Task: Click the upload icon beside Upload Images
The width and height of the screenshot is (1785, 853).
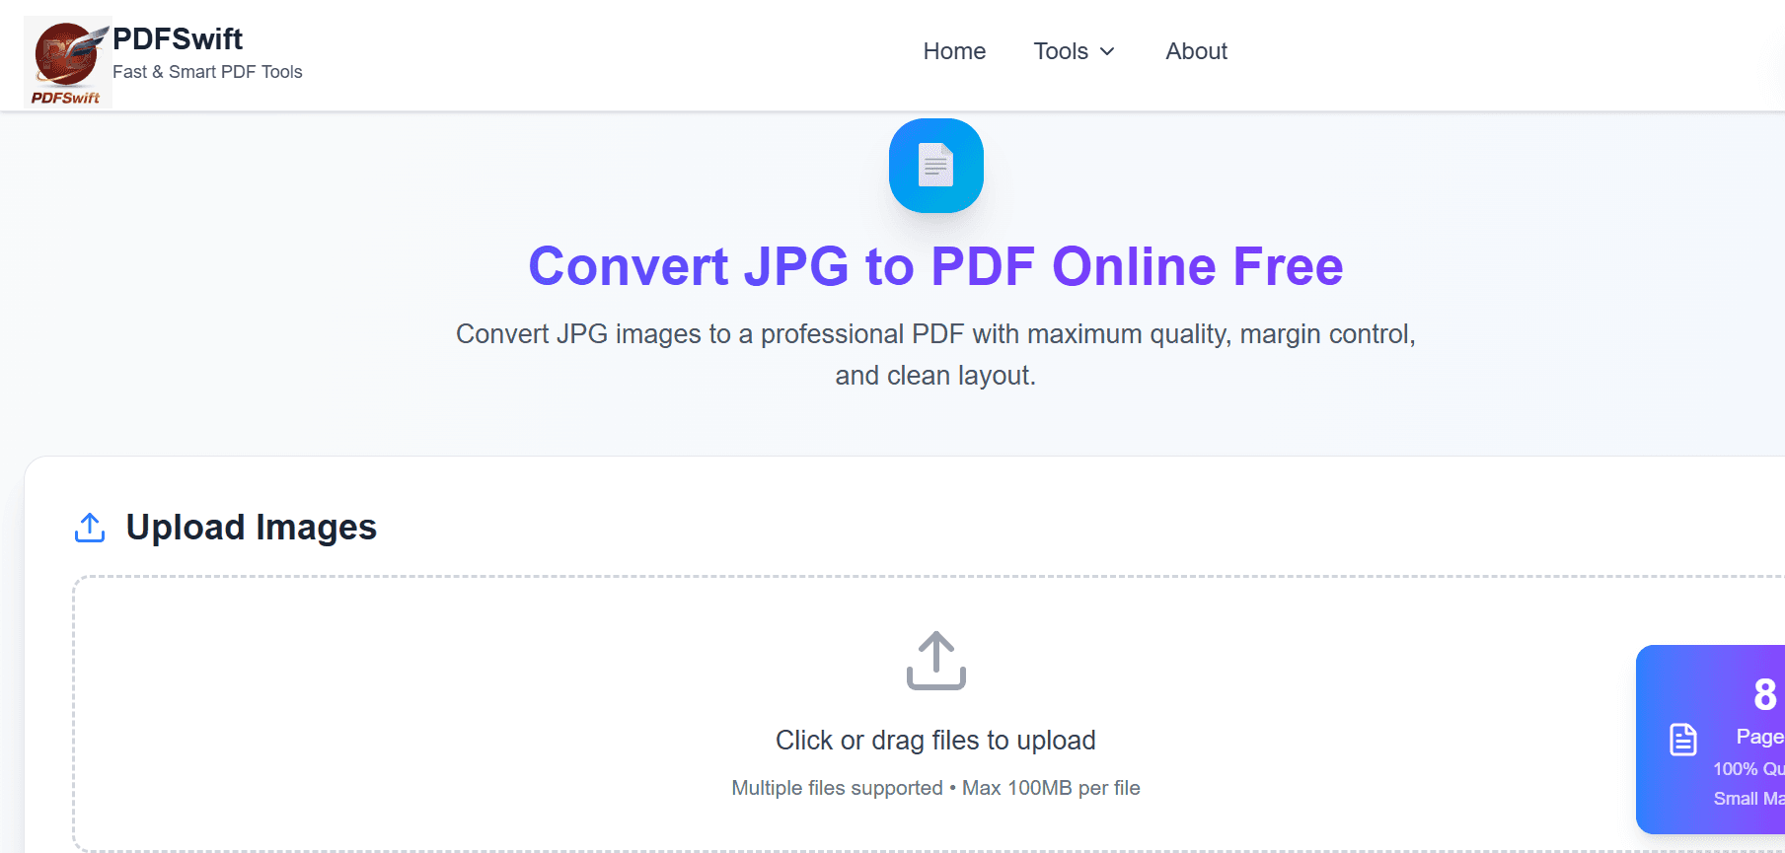Action: (x=90, y=528)
